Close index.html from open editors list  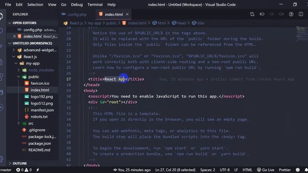click(x=14, y=37)
